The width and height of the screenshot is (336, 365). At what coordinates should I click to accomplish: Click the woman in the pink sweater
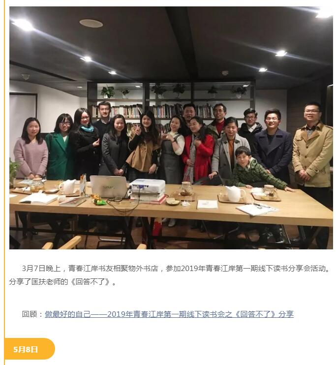(31, 150)
